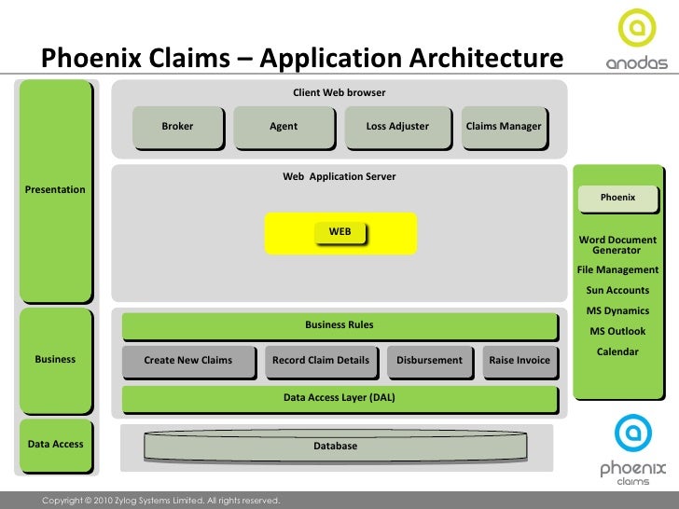Click the MS Dynamics text

click(x=617, y=310)
